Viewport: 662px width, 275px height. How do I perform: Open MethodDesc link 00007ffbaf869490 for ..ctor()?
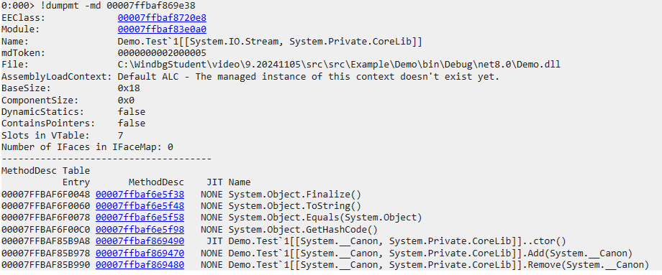click(140, 241)
